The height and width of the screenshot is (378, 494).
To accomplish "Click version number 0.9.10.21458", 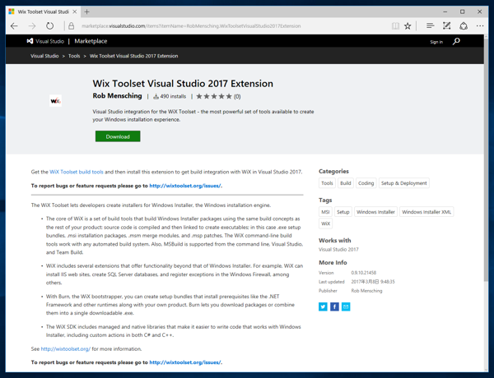I will 364,273.
